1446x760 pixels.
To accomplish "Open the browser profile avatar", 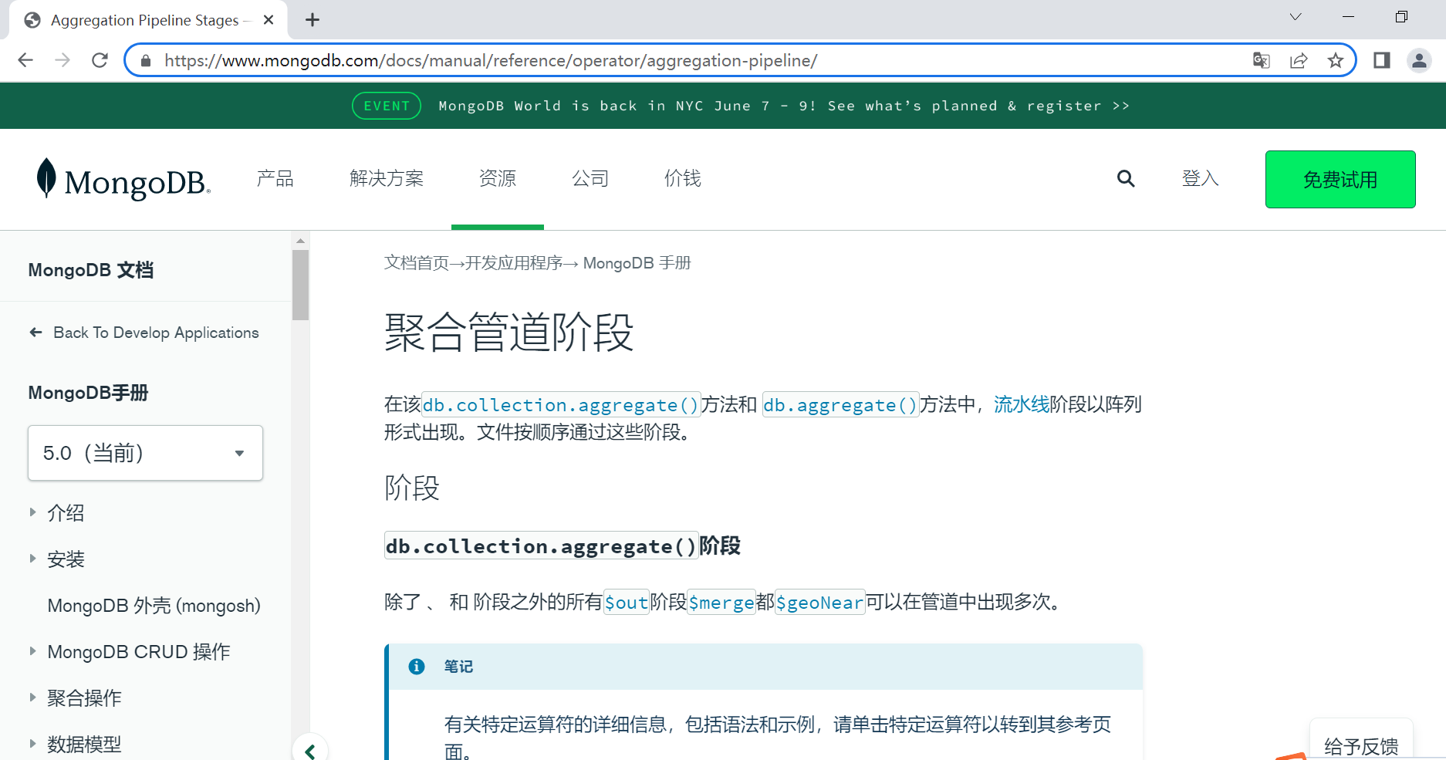I will (x=1419, y=60).
